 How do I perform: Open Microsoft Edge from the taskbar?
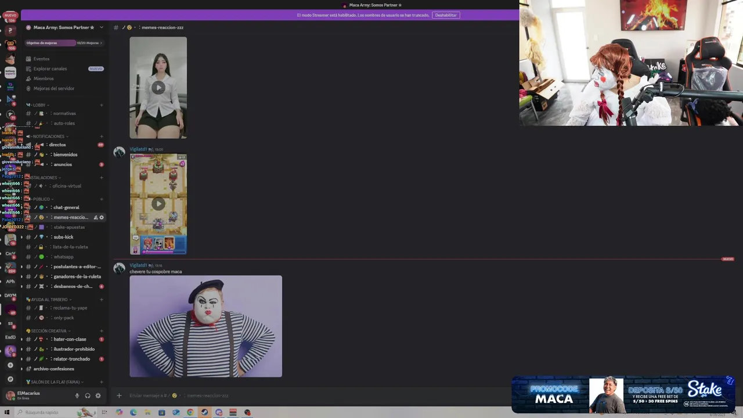tap(134, 413)
